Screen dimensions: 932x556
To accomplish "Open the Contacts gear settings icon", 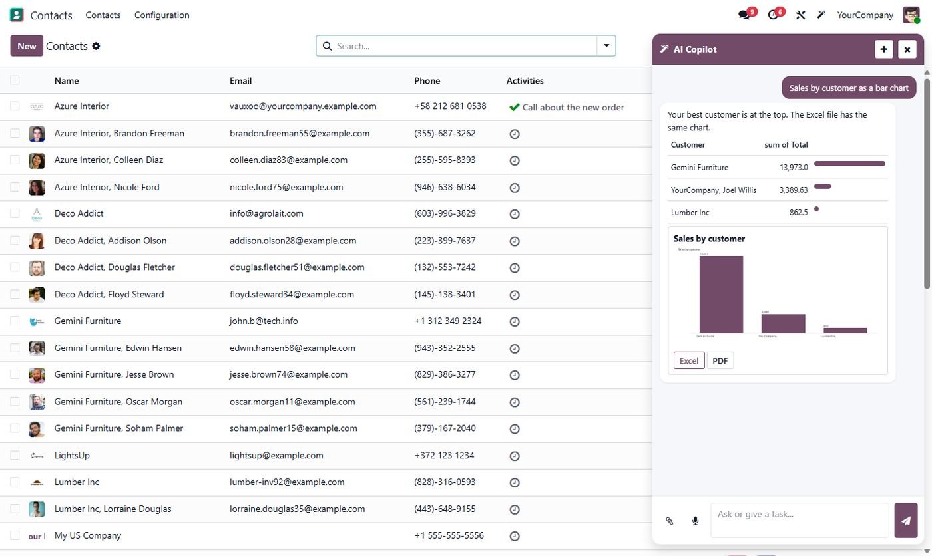I will [x=96, y=46].
